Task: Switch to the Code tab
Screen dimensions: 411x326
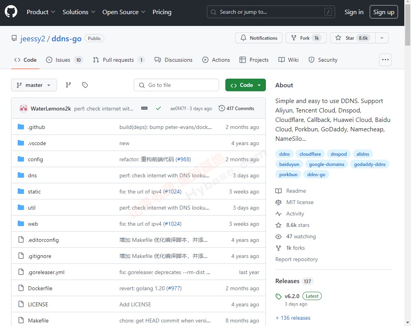Action: pyautogui.click(x=25, y=60)
